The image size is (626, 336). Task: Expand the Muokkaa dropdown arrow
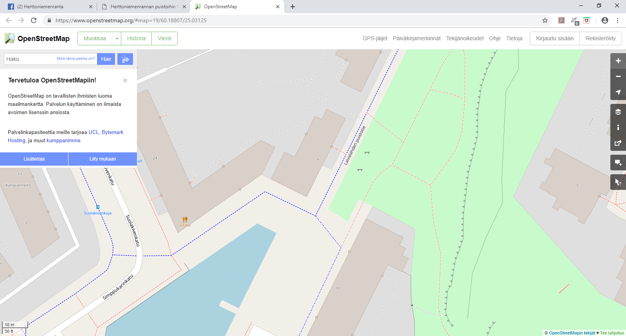[x=117, y=39]
